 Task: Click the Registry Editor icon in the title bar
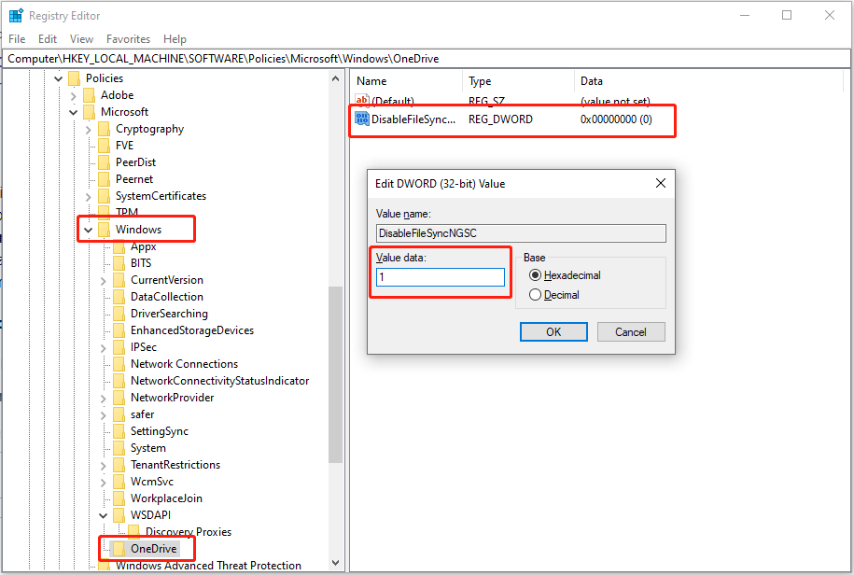coord(15,15)
